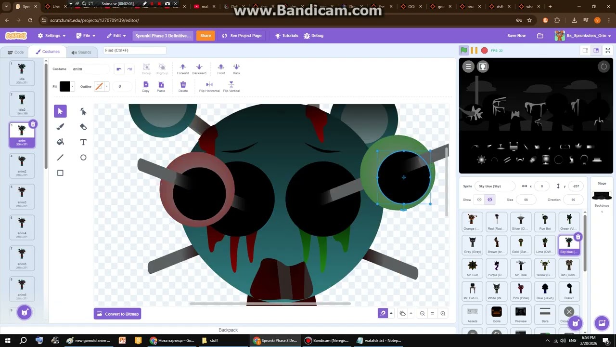Open Its_Sprunksters_Orin account dropdown
The image size is (616, 347).
click(583, 36)
